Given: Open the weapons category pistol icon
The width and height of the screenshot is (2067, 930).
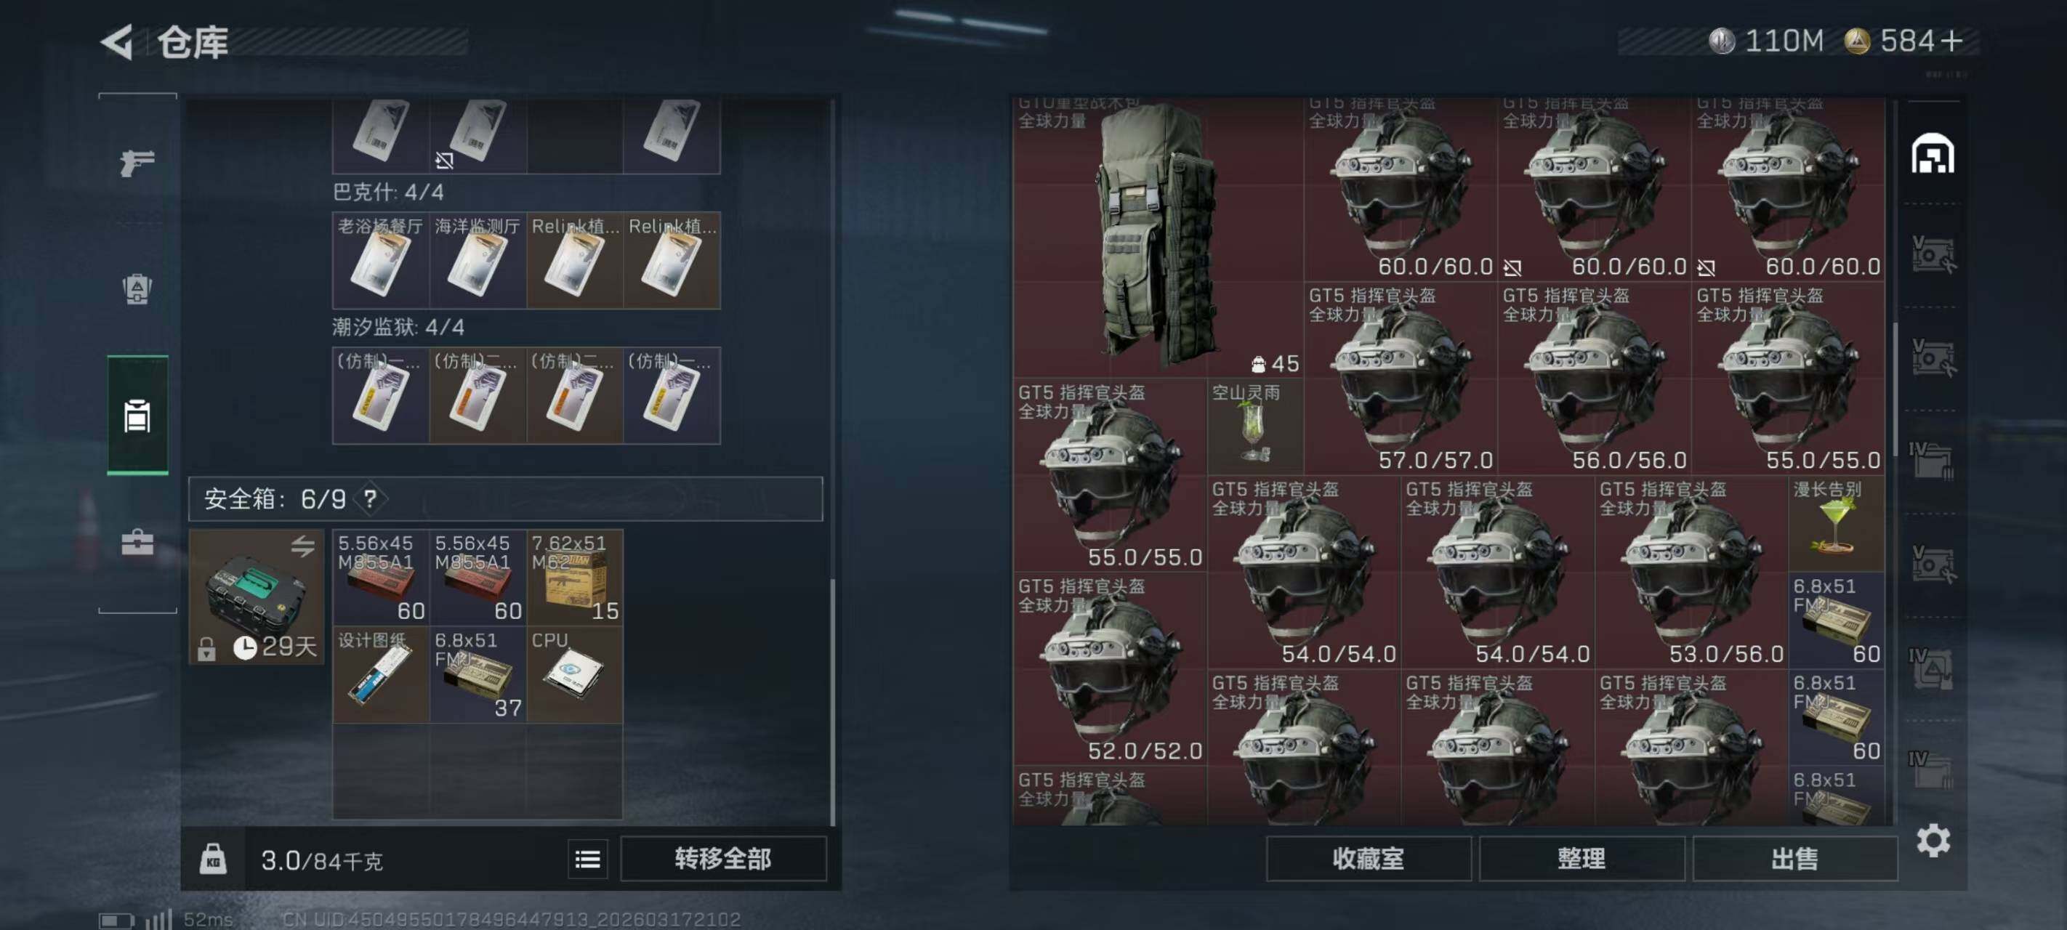Looking at the screenshot, I should click(x=137, y=162).
